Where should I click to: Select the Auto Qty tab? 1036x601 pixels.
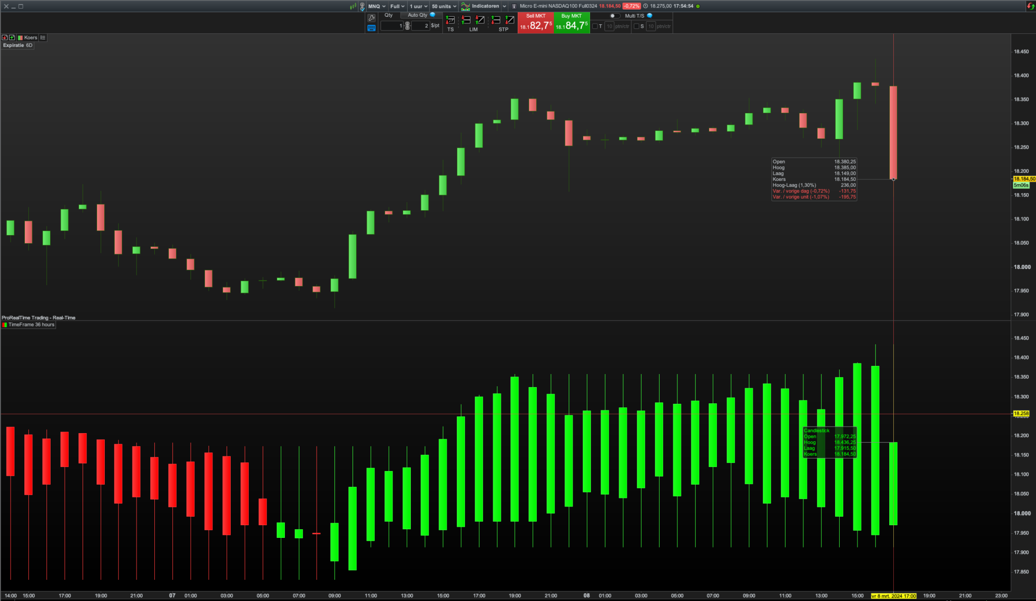tap(417, 15)
